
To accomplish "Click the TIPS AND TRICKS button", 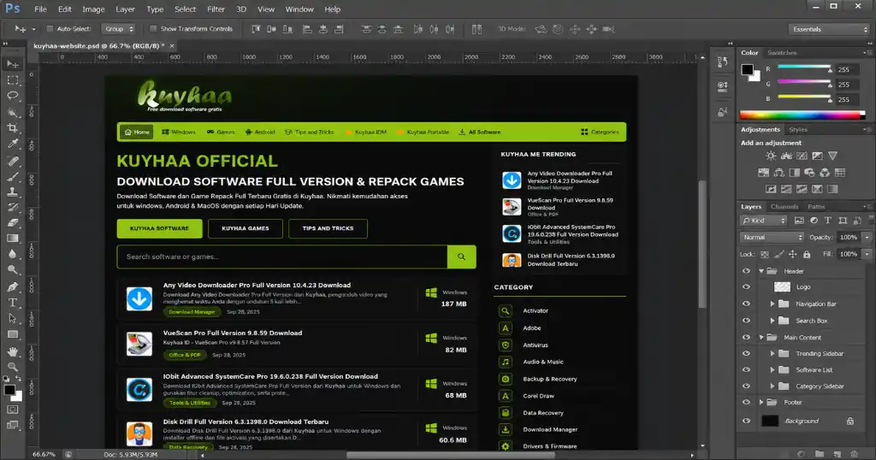I will point(328,229).
